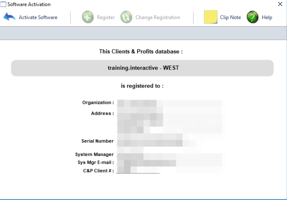Click the Help text in the toolbar
287x200 pixels.
coord(267,18)
